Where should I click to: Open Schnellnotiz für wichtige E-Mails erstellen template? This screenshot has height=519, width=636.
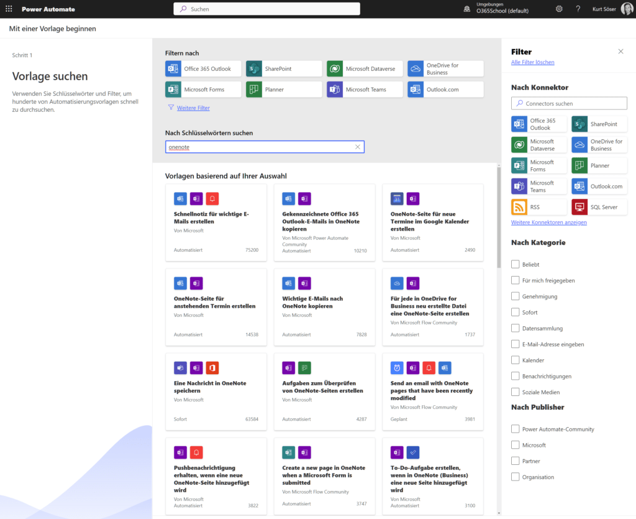pos(216,223)
